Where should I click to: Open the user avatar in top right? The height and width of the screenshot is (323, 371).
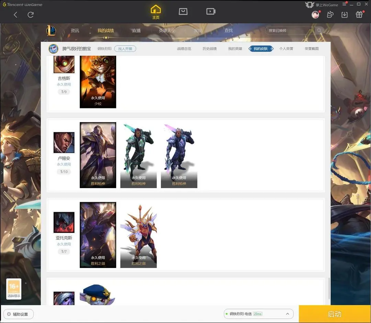tap(315, 15)
